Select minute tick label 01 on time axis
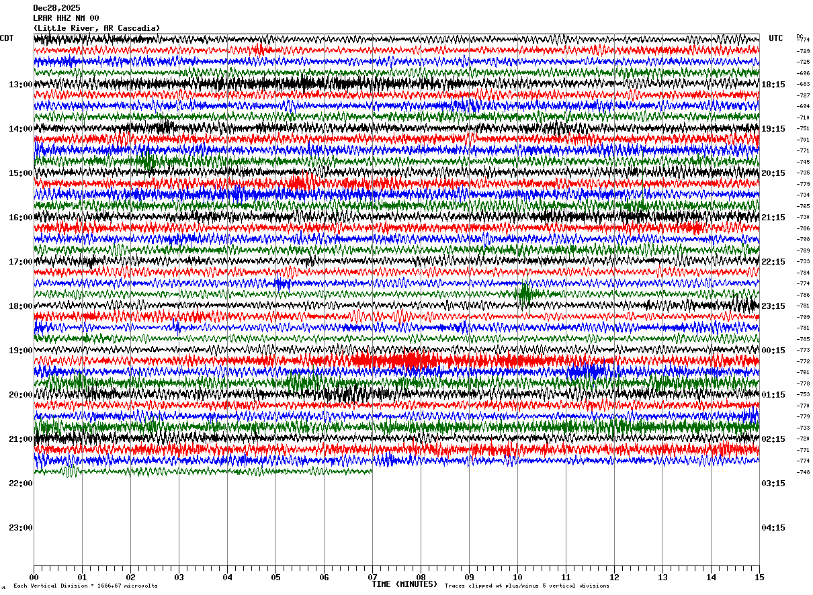 82,578
